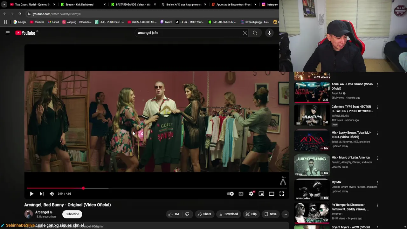Switch to the Trap Capos Noriel tab

[x=32, y=4]
